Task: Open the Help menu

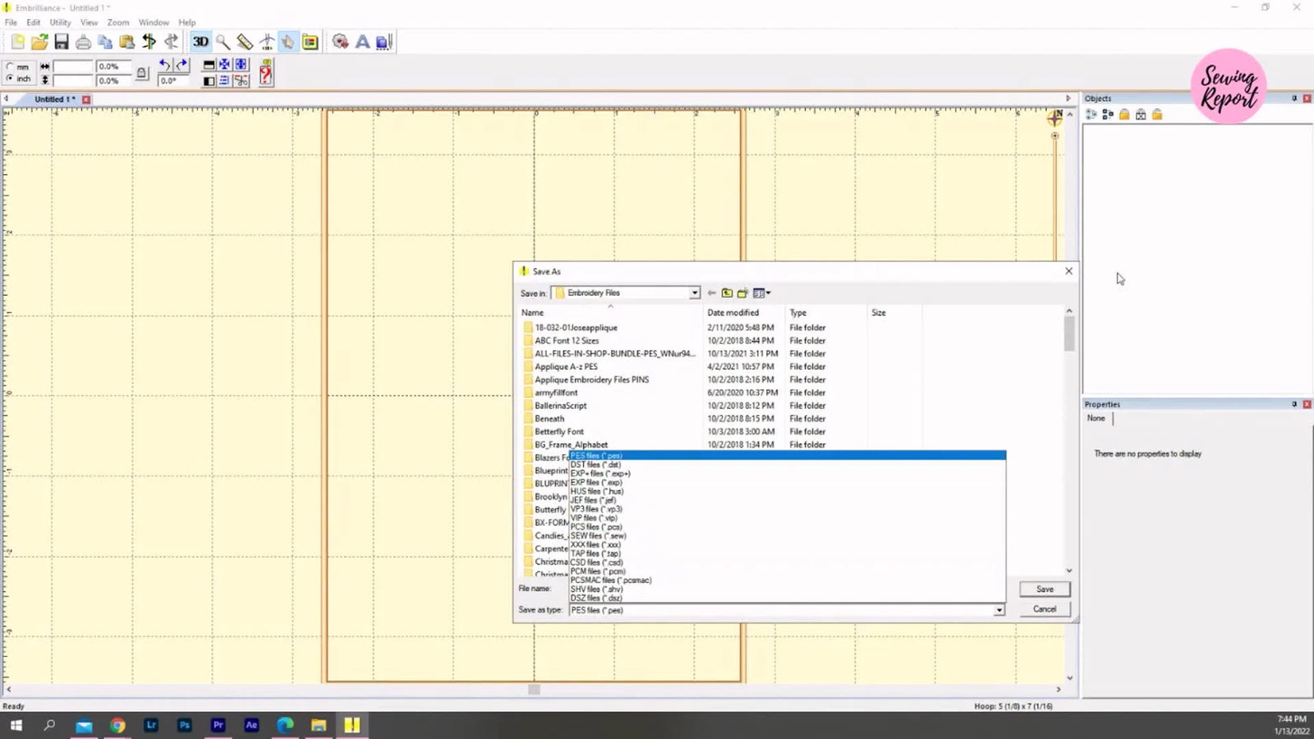Action: pos(187,22)
